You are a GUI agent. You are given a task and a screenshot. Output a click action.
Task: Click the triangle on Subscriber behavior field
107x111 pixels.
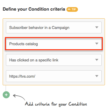[x=97, y=27]
